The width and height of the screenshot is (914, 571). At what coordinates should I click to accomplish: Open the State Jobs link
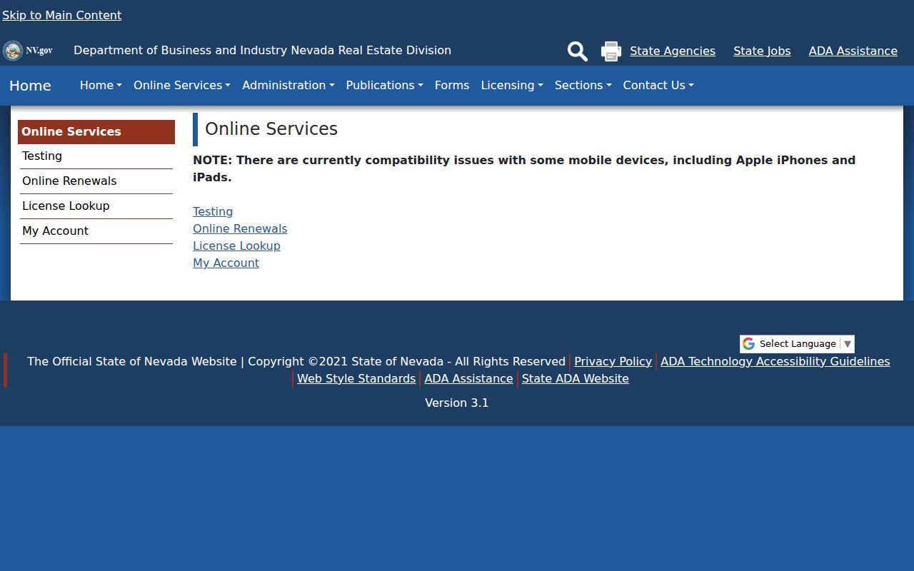762,51
